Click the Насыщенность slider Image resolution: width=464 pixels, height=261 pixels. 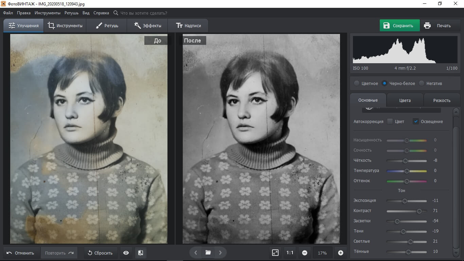[x=407, y=140]
